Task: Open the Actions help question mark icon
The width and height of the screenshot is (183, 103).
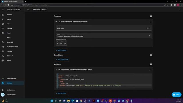Action: tap(151, 64)
